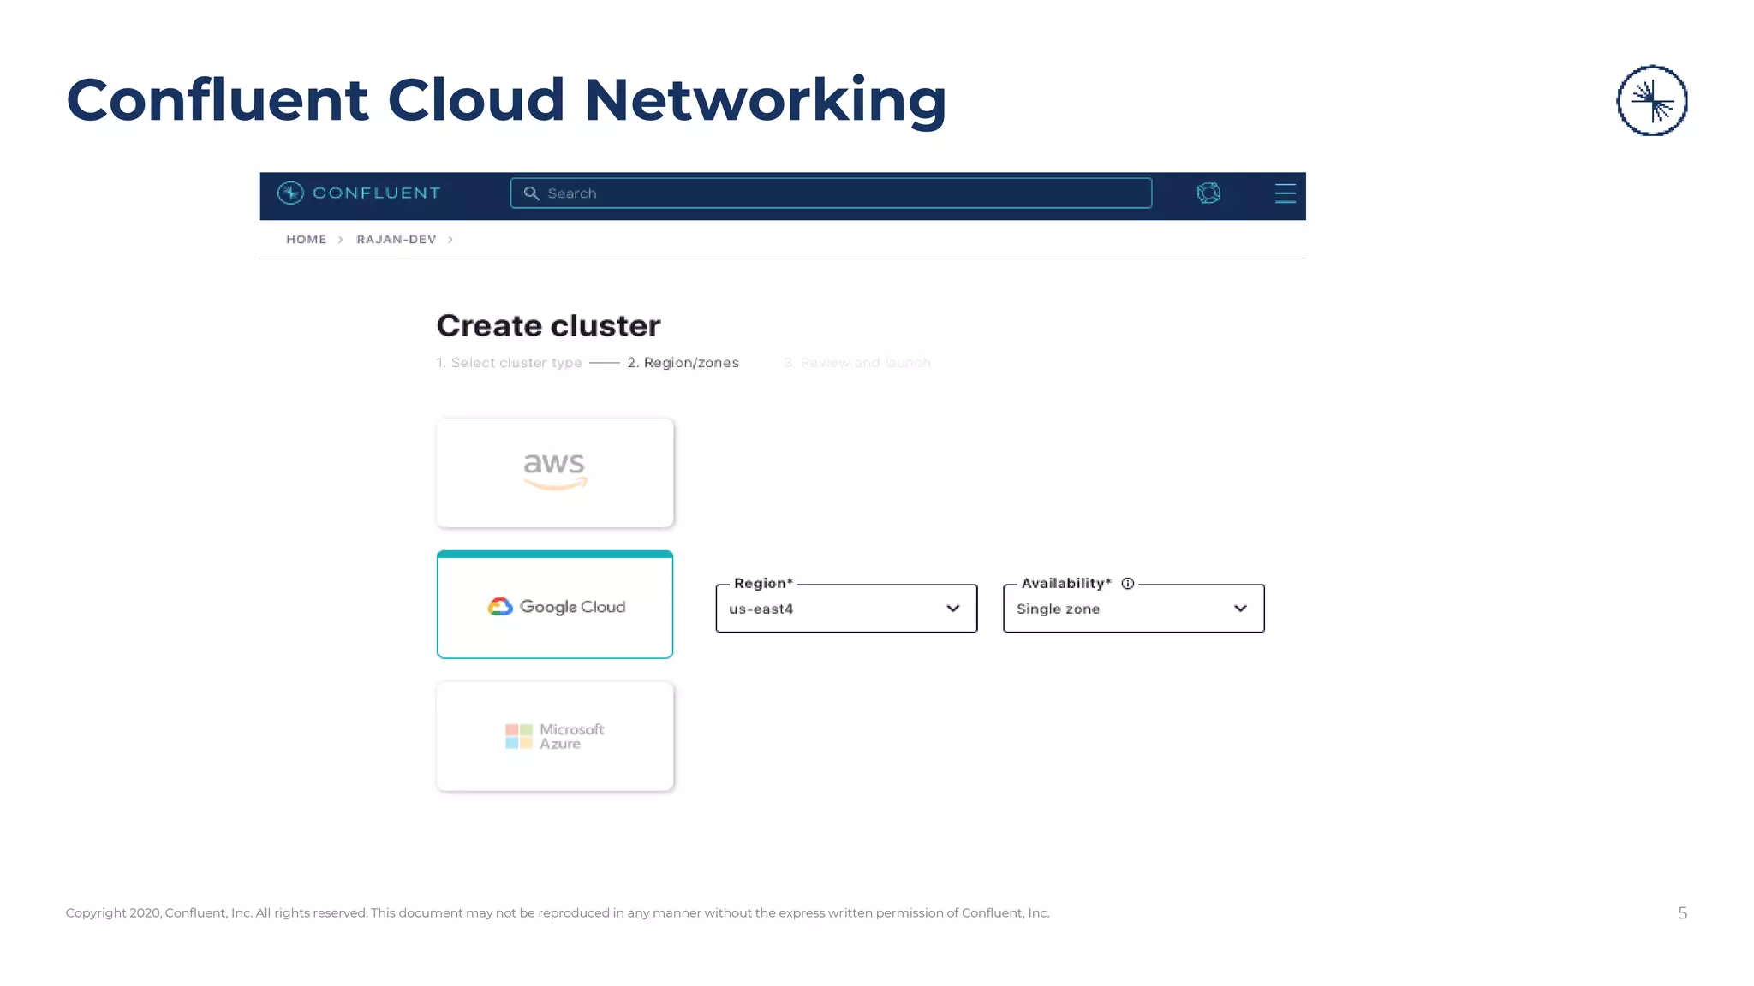Open the support lifebuoy icon
1754x986 pixels.
tap(1208, 193)
